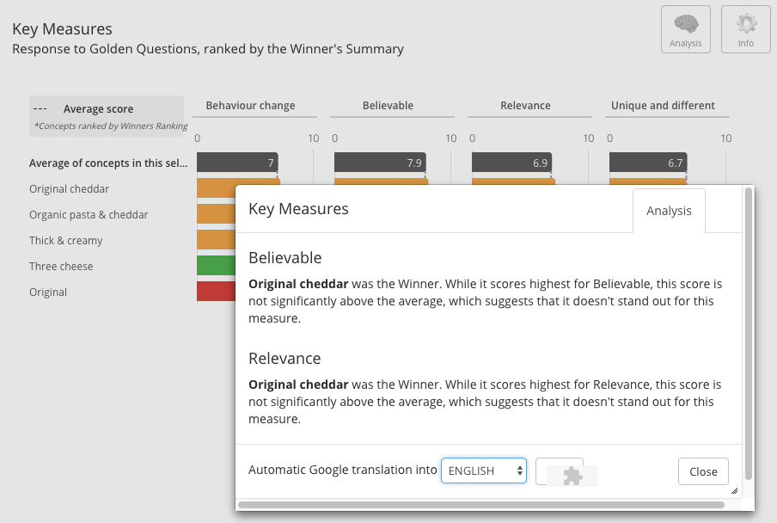Click the Believable heading in dialog
777x523 pixels.
[x=285, y=258]
